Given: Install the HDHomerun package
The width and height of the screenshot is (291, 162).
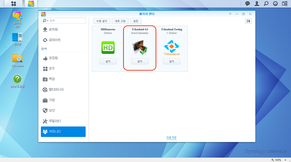Looking at the screenshot, I should coord(108,62).
